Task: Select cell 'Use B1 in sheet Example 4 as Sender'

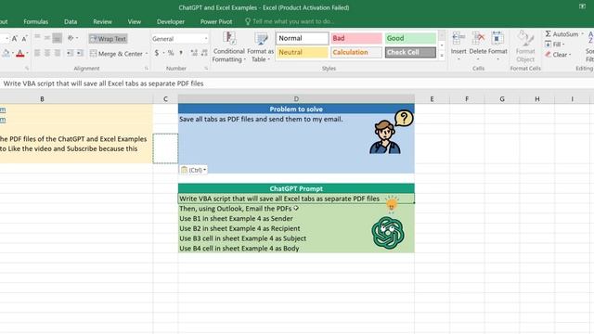Action: coord(296,219)
